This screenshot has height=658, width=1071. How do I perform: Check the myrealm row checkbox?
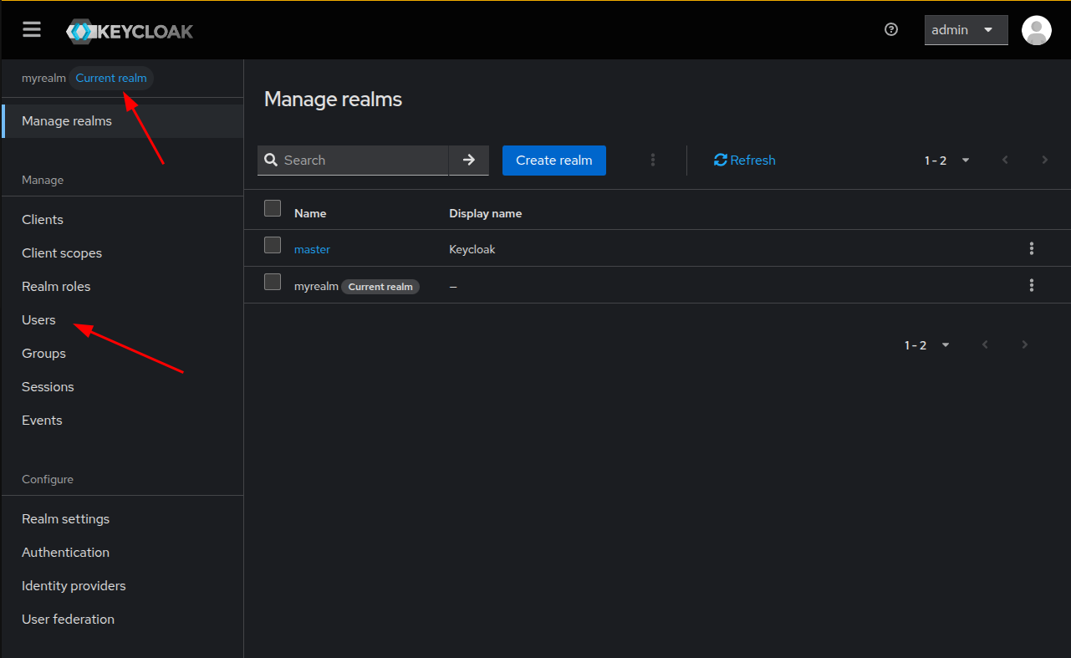[x=273, y=282]
